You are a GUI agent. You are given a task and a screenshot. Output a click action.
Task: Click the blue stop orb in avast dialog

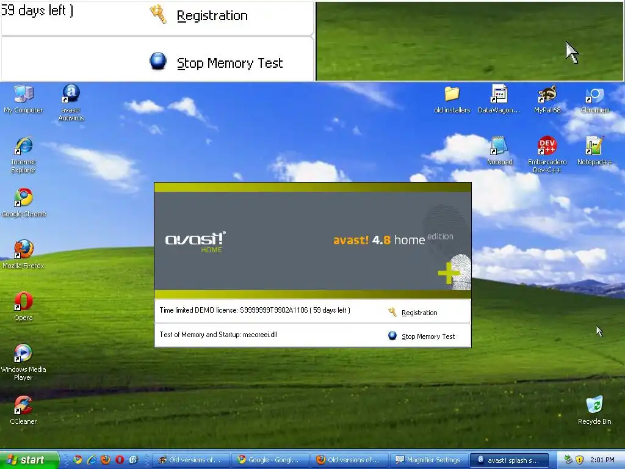392,336
